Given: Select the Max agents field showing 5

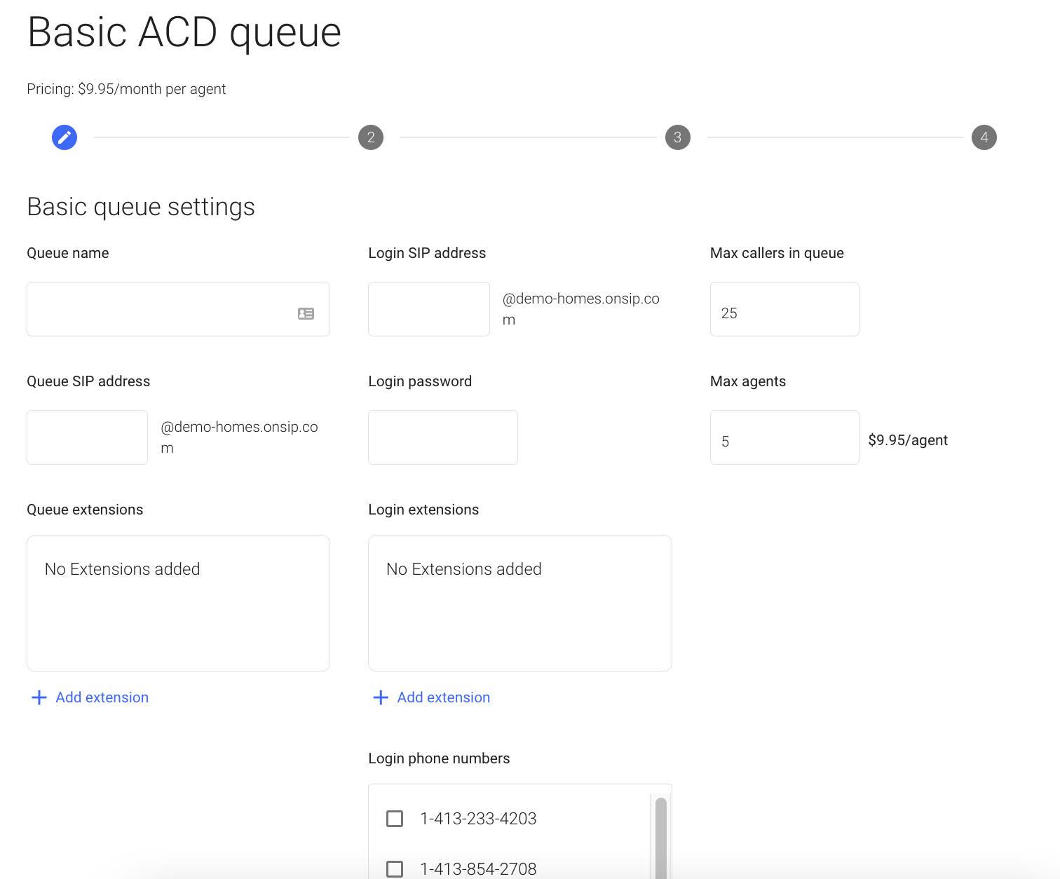Looking at the screenshot, I should [784, 437].
